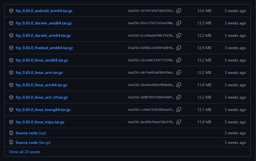Expand list with Show all 20 assets
256x161 pixels.
[24, 152]
